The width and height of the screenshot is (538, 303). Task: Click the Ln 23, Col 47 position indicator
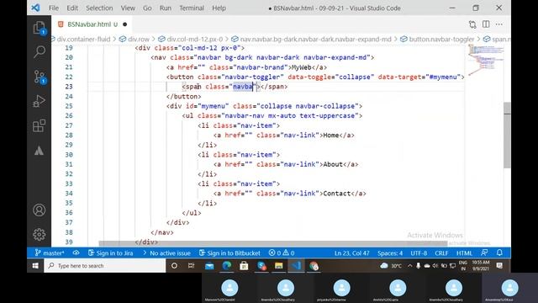pyautogui.click(x=351, y=253)
